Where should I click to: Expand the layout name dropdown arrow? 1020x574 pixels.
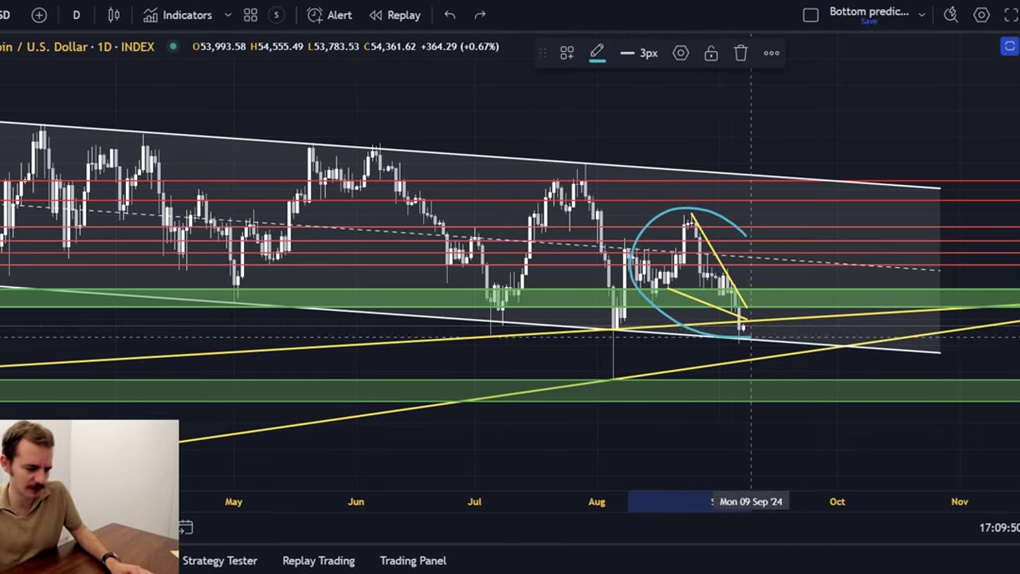pyautogui.click(x=922, y=15)
